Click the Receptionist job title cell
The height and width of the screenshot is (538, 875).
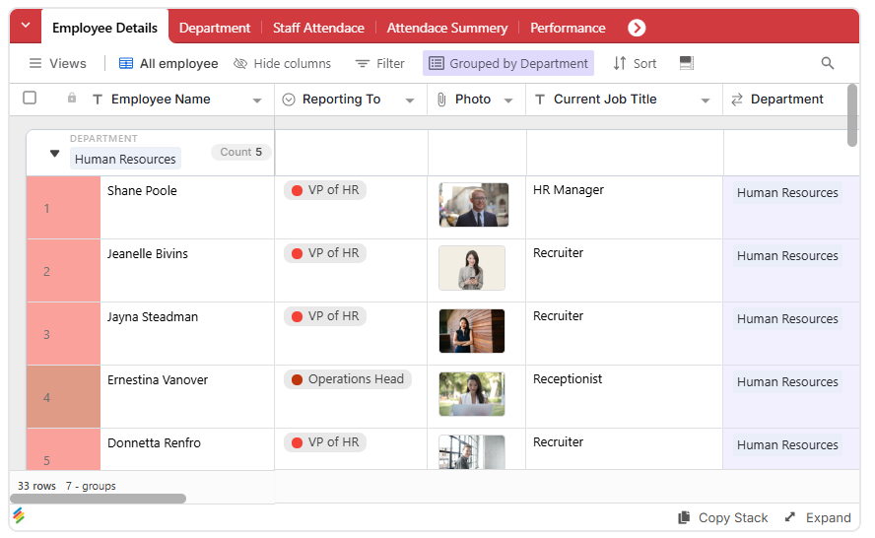coord(625,397)
